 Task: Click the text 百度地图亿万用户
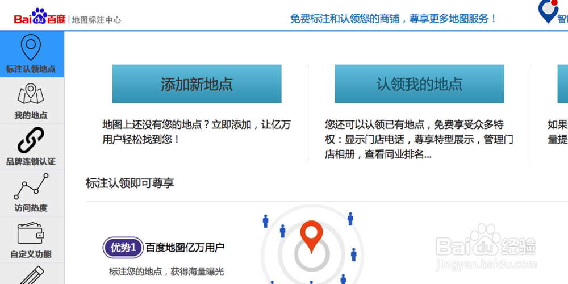185,248
